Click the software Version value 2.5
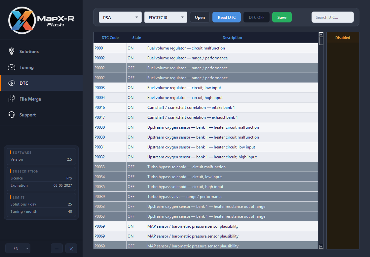 [69, 159]
